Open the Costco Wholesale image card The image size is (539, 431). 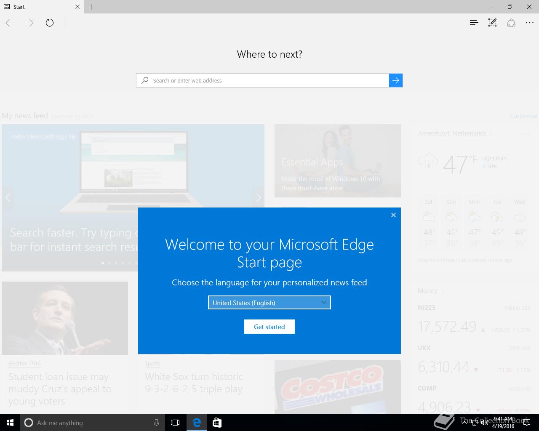(x=338, y=387)
